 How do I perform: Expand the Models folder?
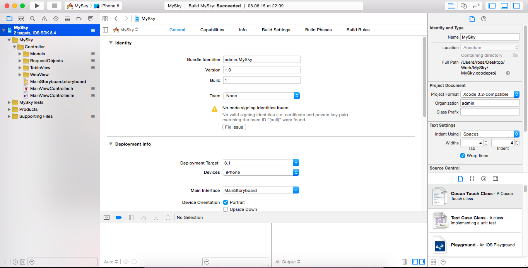pos(20,54)
